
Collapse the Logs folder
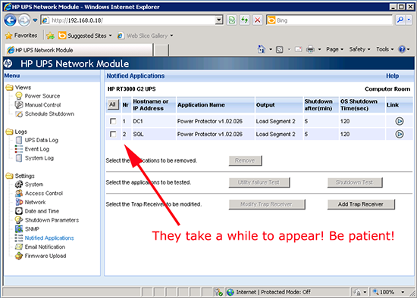coord(9,132)
